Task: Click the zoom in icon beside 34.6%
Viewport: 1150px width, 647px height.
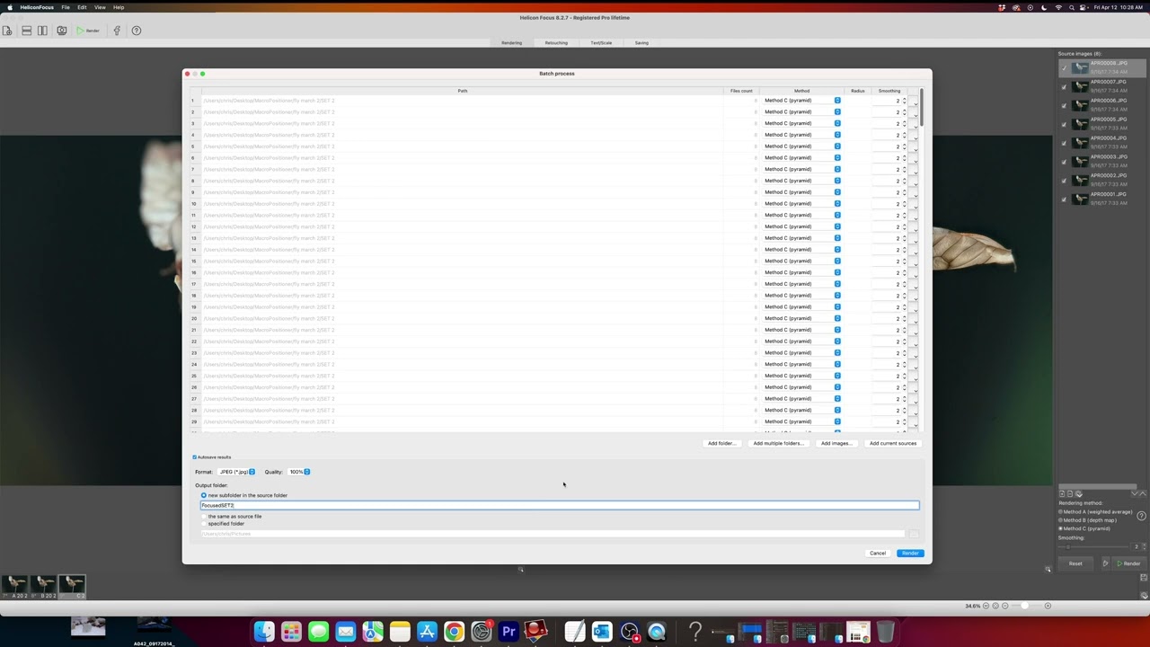Action: [x=1049, y=606]
